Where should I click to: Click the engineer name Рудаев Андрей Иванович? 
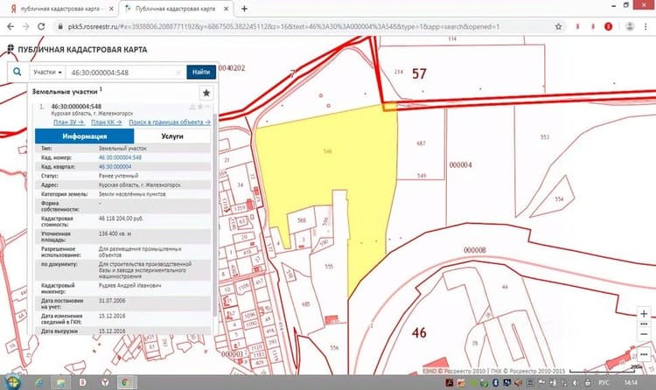coord(129,285)
